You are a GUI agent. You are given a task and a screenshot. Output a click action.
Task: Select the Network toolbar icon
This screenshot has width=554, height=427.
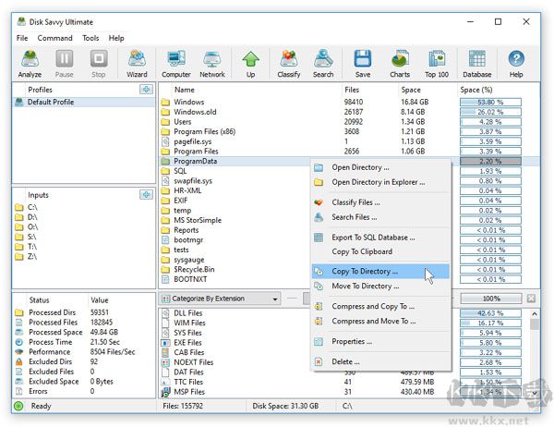212,64
